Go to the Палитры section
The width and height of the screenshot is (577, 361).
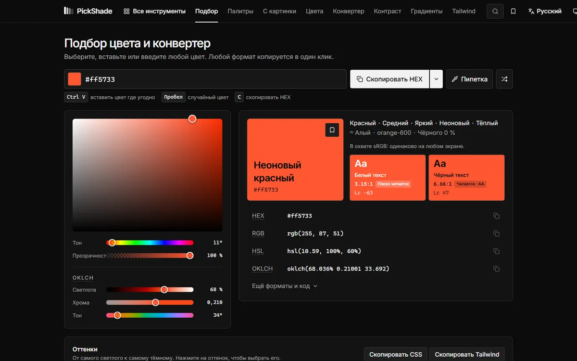pyautogui.click(x=240, y=11)
